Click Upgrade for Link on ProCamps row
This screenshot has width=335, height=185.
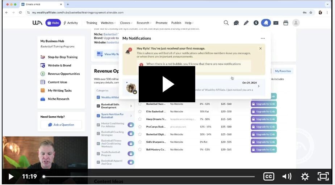pos(264,126)
